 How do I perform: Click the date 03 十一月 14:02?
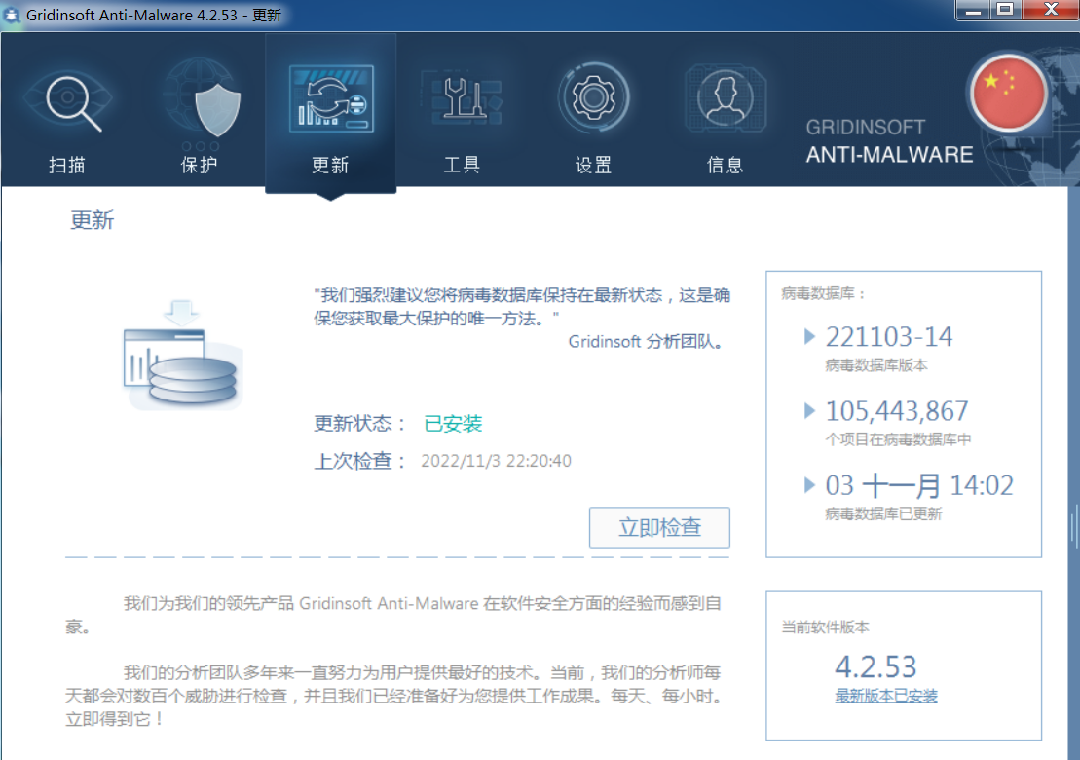click(x=919, y=486)
